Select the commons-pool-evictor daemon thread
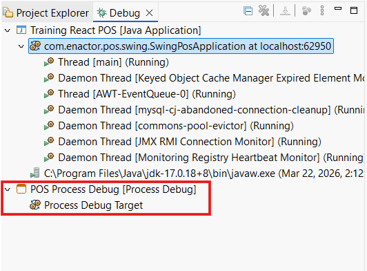 pyautogui.click(x=176, y=126)
